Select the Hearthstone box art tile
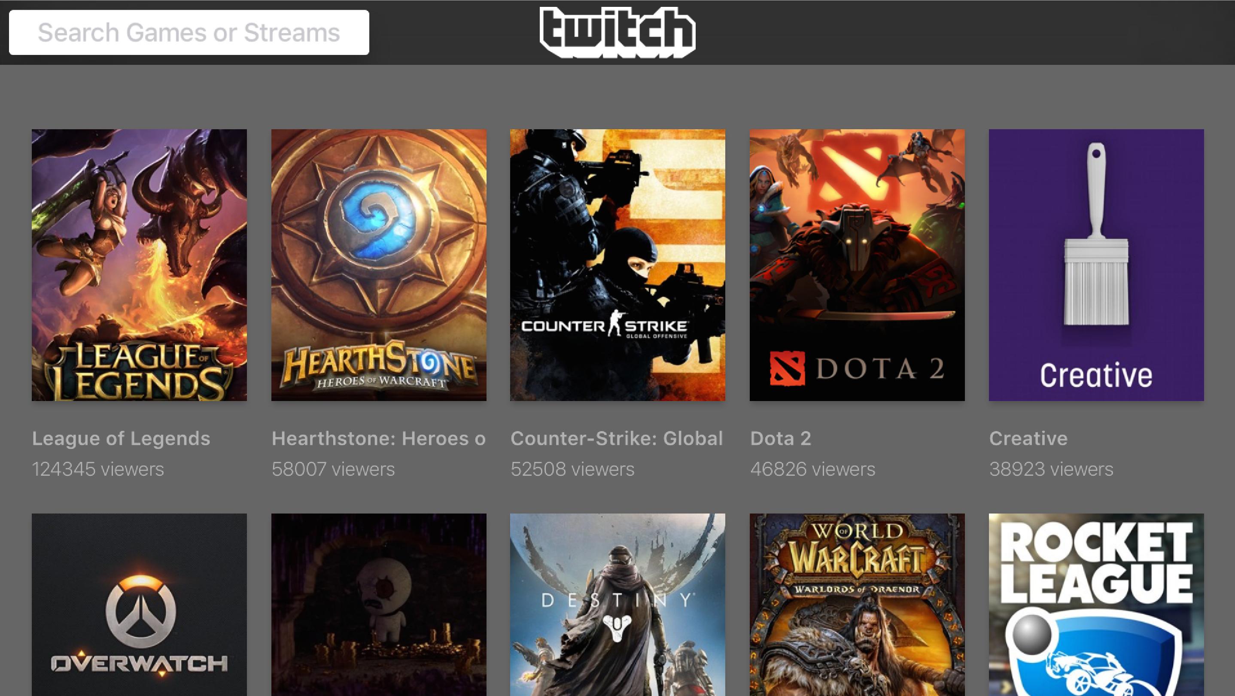 point(379,264)
